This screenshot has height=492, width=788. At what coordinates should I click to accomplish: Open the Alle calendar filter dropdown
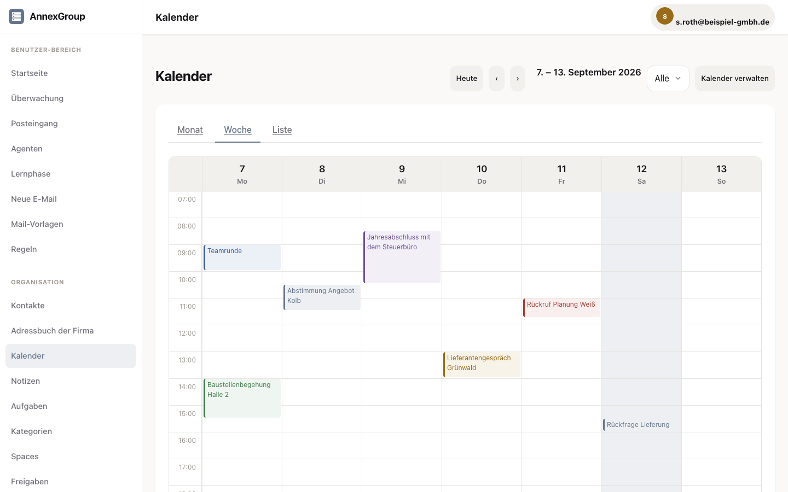[x=668, y=78]
